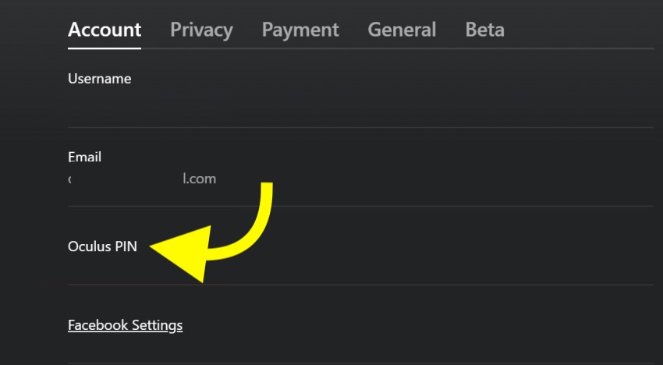Click the empty value area under Username

click(234, 105)
